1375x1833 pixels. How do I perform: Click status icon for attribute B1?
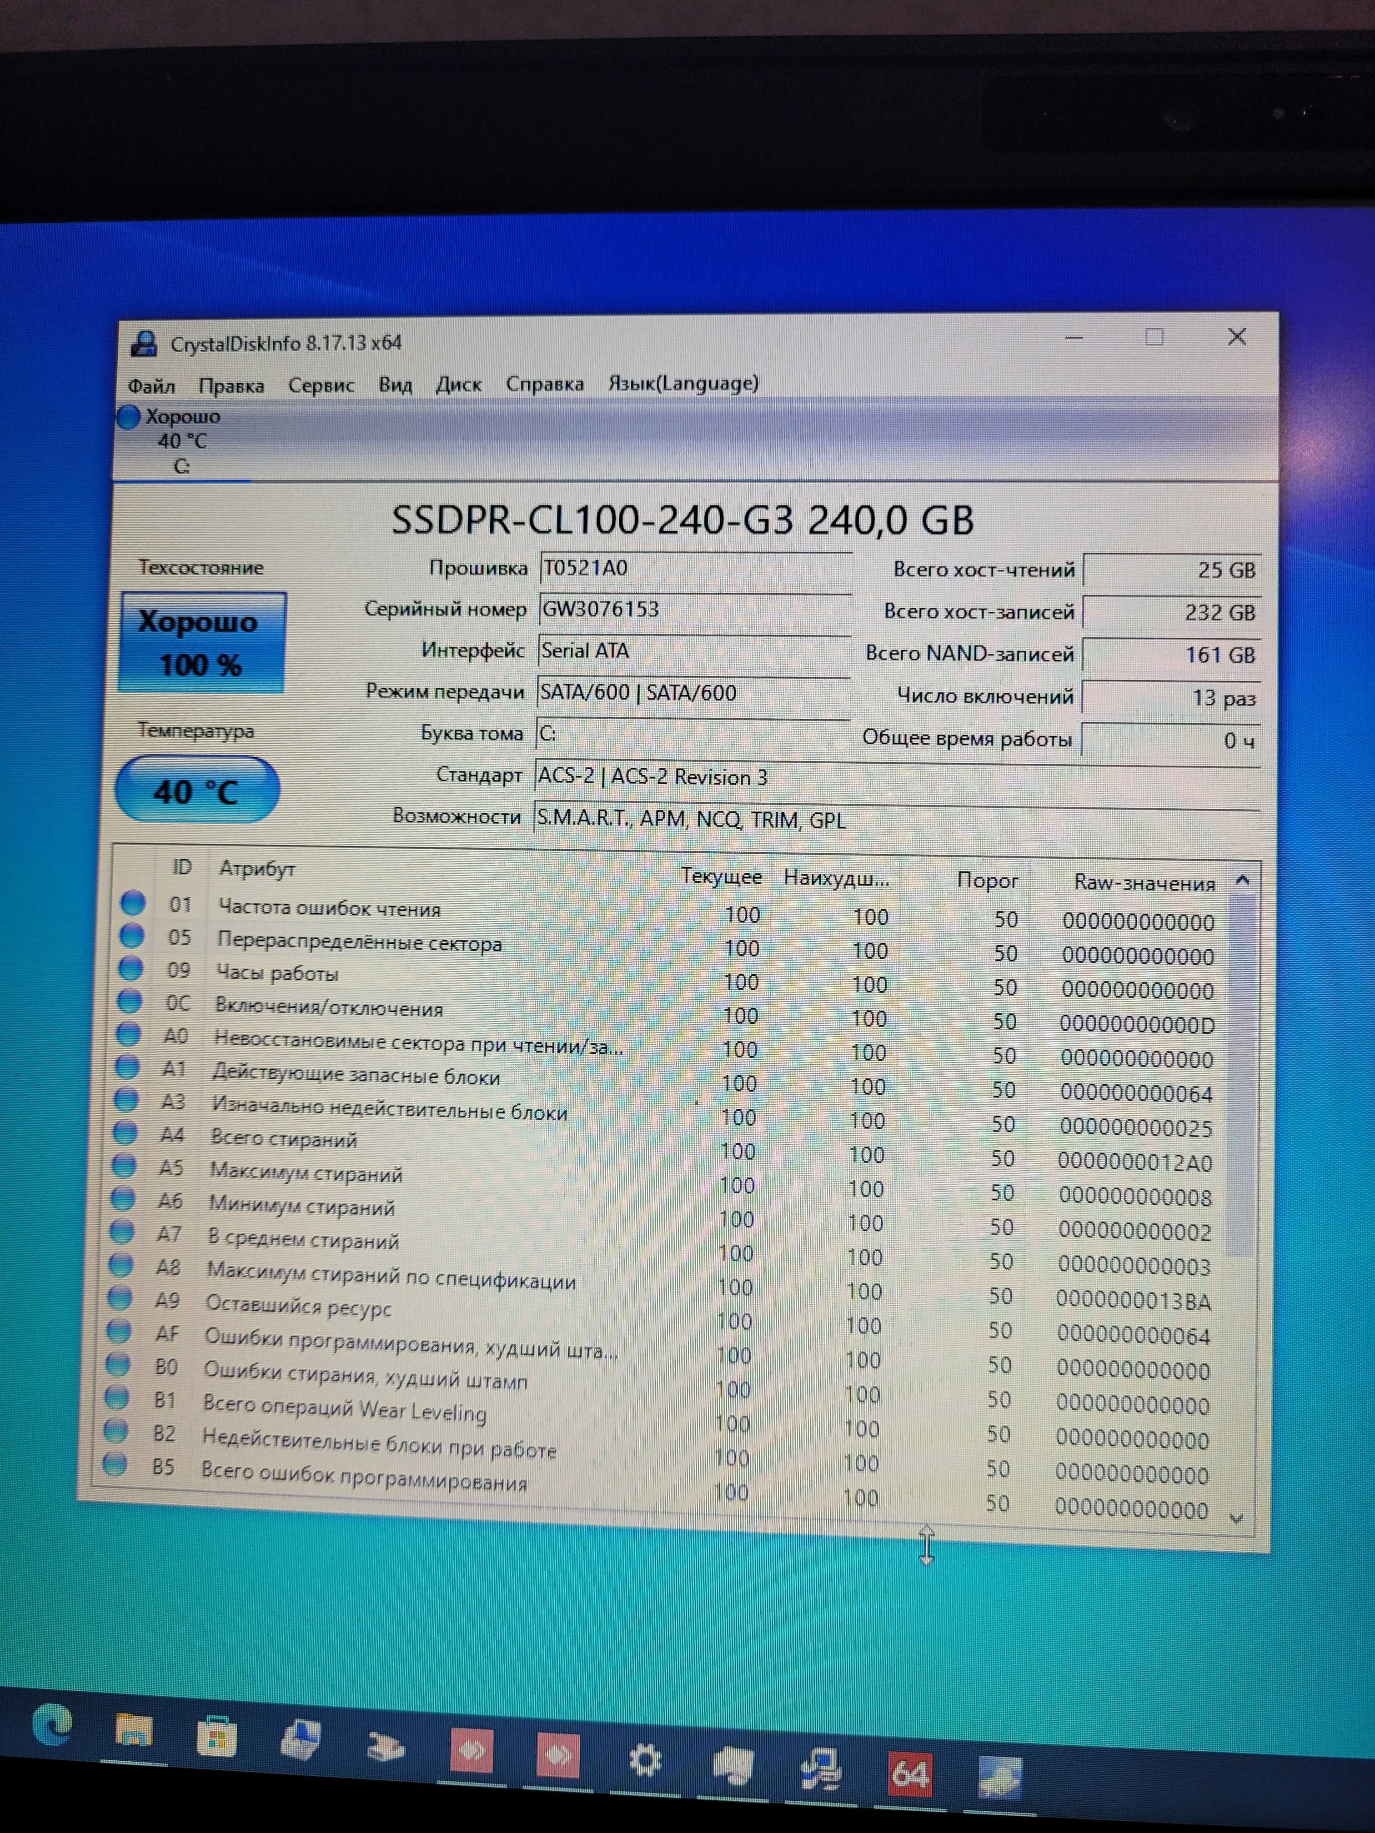pyautogui.click(x=117, y=1397)
